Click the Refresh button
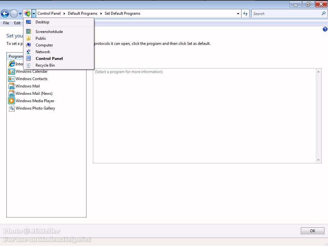This screenshot has width=328, height=246. coord(245,14)
